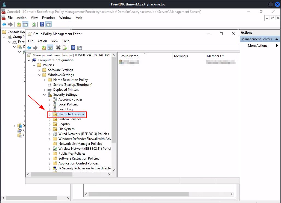Collapse the Security Settings node
The image size is (281, 203).
[45, 95]
